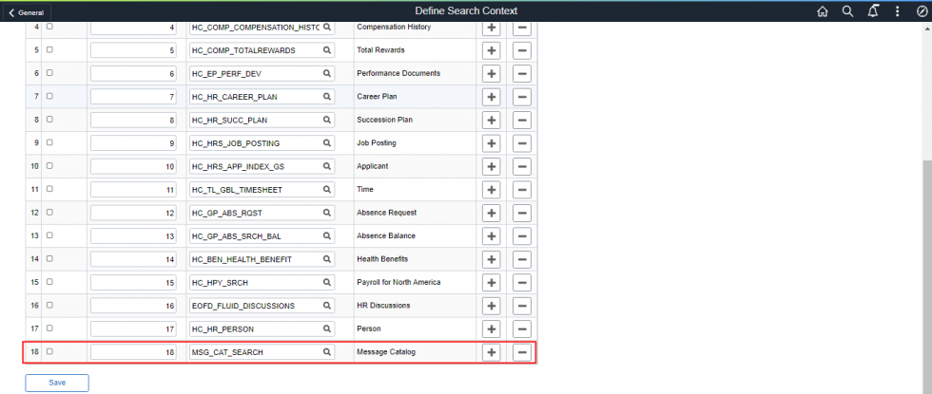Tick checkbox for row 17 Person
Screen dimensions: 932x394
pos(49,328)
